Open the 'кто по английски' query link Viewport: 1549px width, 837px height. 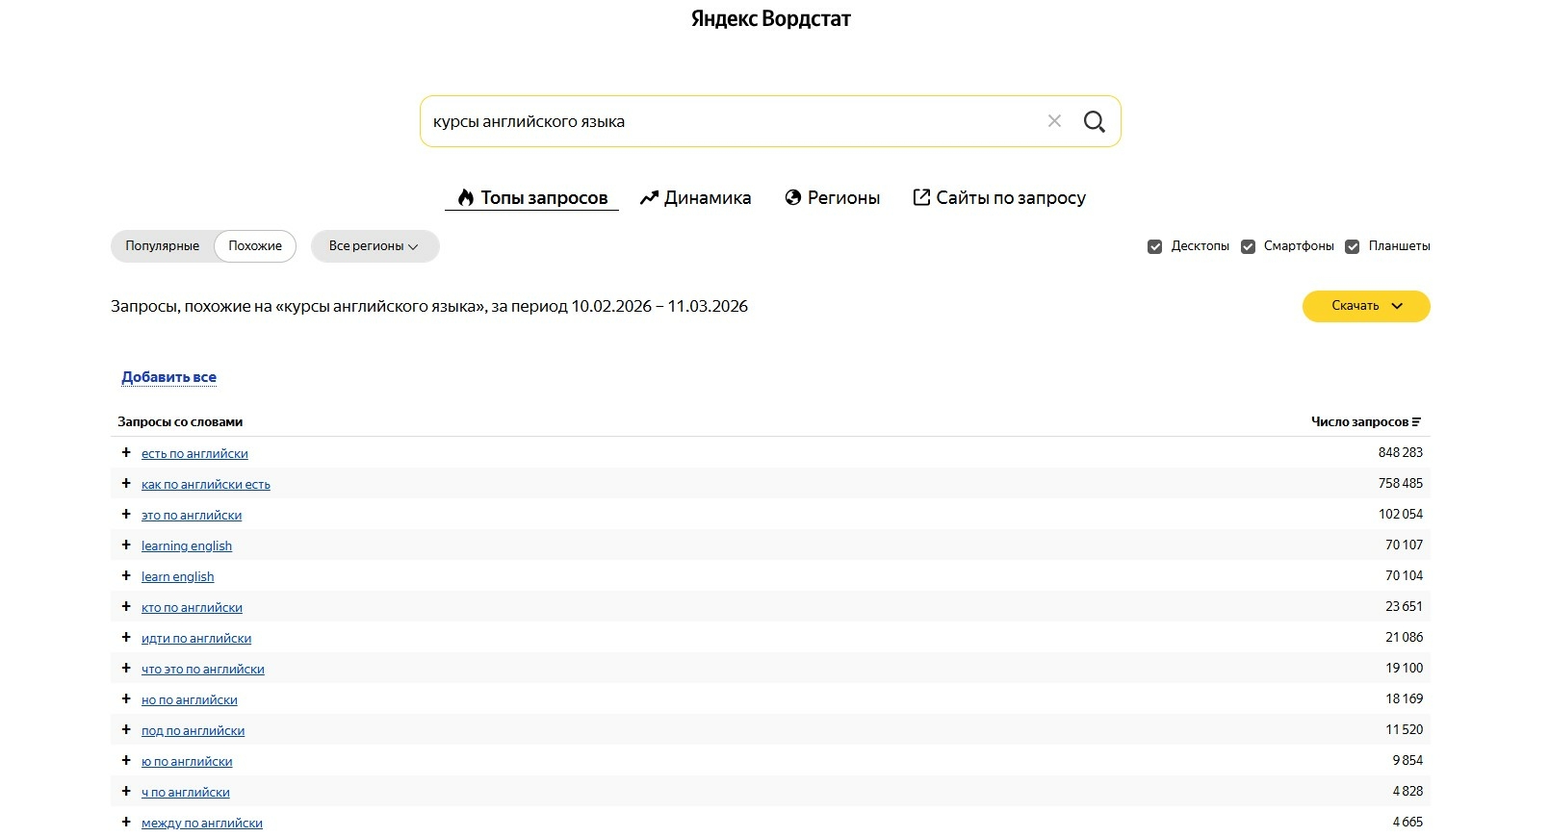(192, 607)
